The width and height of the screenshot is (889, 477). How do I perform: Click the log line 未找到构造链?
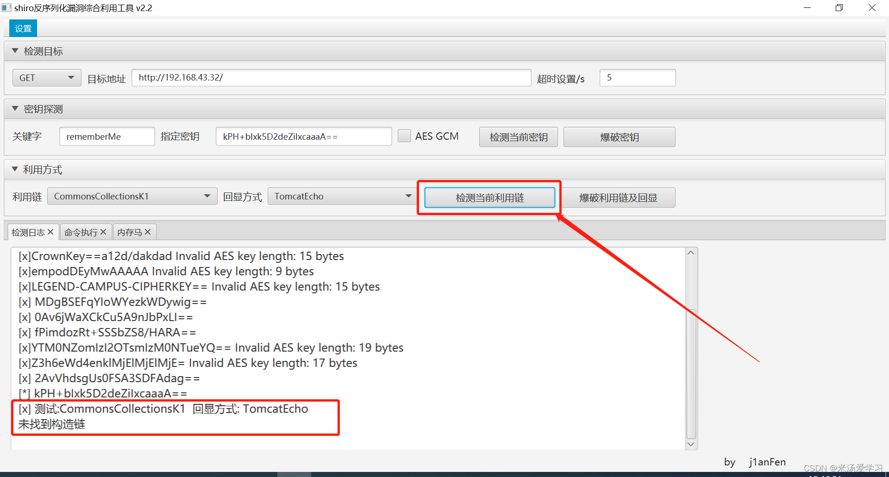pyautogui.click(x=52, y=424)
